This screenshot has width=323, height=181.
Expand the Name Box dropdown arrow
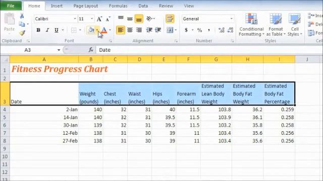point(59,50)
